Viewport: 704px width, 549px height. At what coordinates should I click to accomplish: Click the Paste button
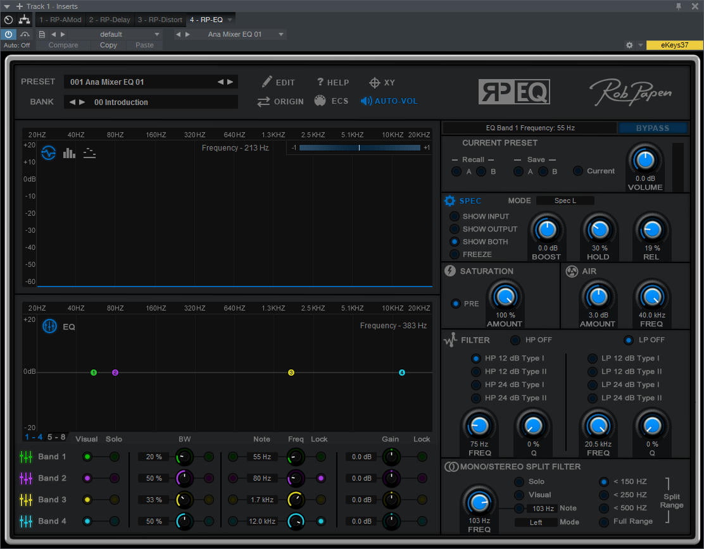(x=144, y=45)
